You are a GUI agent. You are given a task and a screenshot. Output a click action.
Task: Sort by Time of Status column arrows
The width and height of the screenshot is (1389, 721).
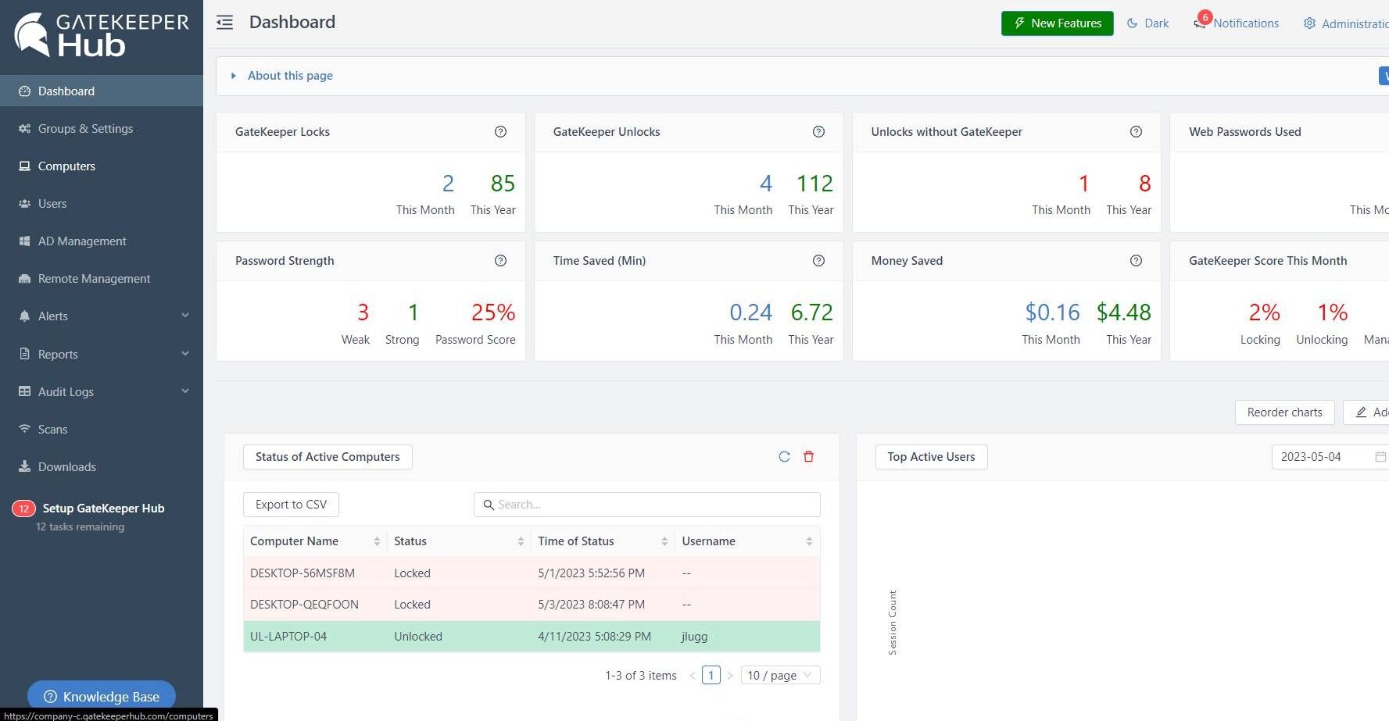click(x=664, y=541)
